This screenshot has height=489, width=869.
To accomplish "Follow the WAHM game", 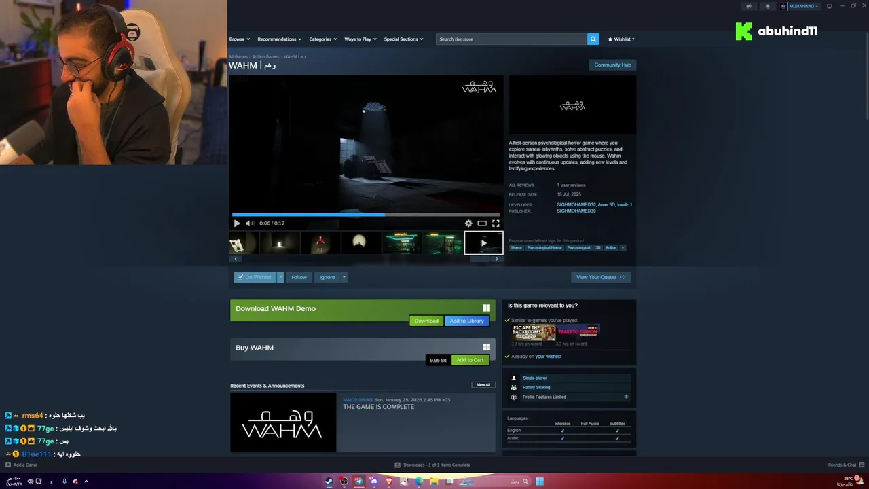I will (299, 277).
